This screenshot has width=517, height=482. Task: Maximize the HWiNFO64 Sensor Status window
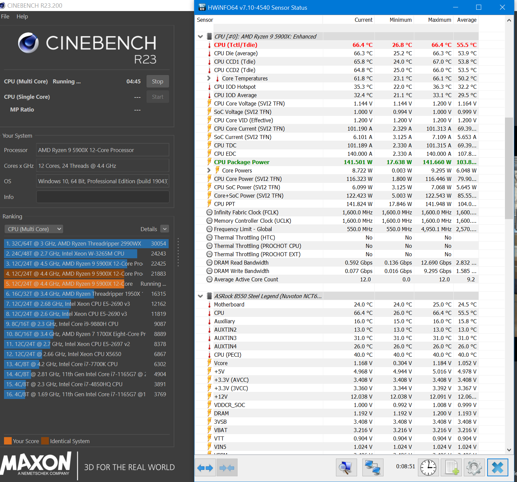479,7
